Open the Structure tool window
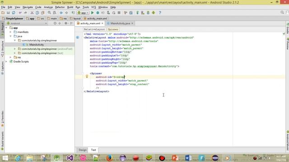The image size is (289, 162). 2,49
